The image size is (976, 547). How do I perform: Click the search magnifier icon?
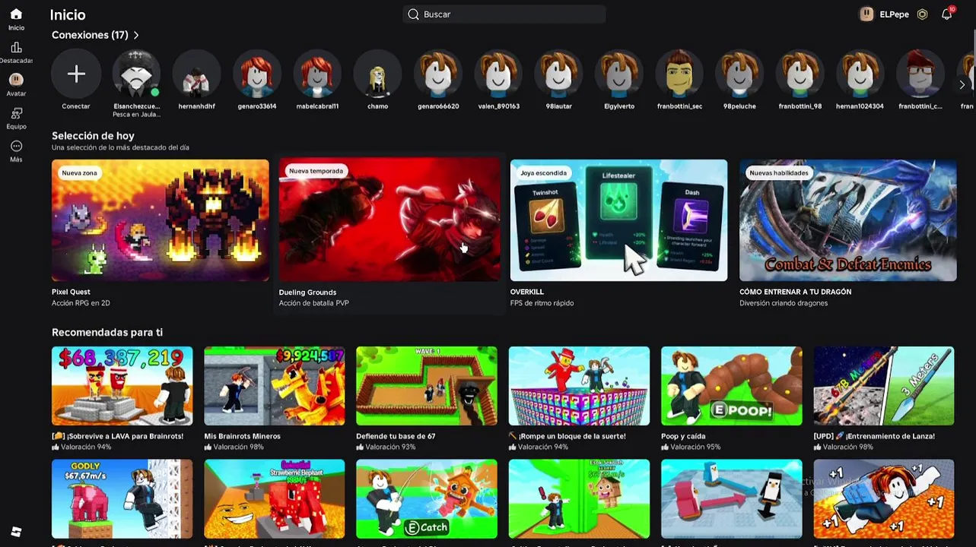(x=413, y=14)
